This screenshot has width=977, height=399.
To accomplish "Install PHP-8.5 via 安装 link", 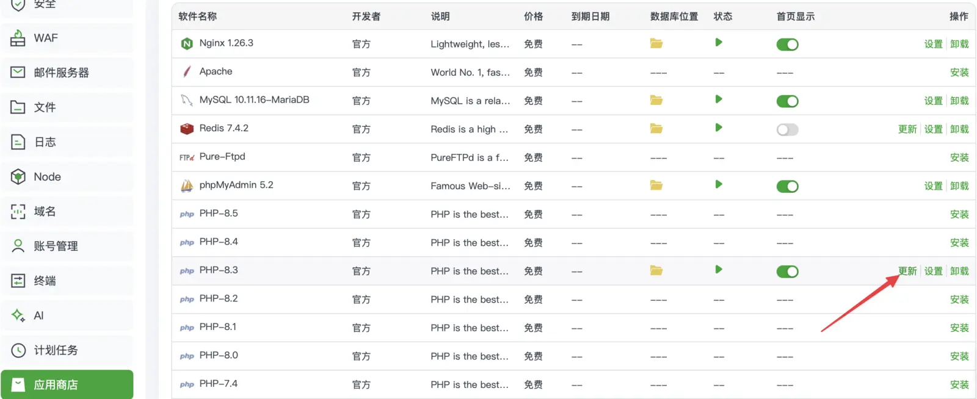I will [x=959, y=214].
